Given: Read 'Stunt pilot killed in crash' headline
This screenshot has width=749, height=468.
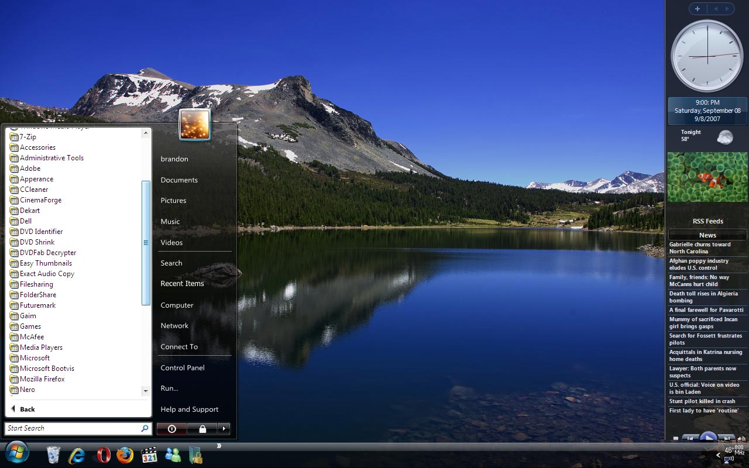Looking at the screenshot, I should (x=702, y=401).
